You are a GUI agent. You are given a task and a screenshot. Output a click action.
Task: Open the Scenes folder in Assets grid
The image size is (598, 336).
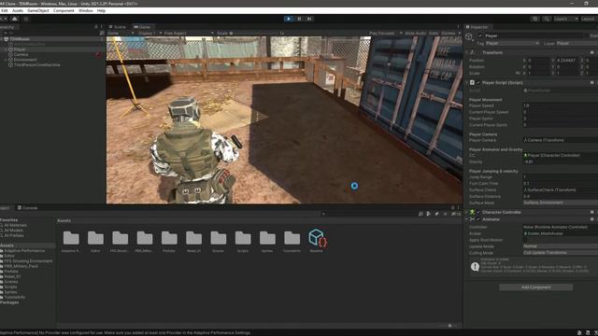point(218,238)
